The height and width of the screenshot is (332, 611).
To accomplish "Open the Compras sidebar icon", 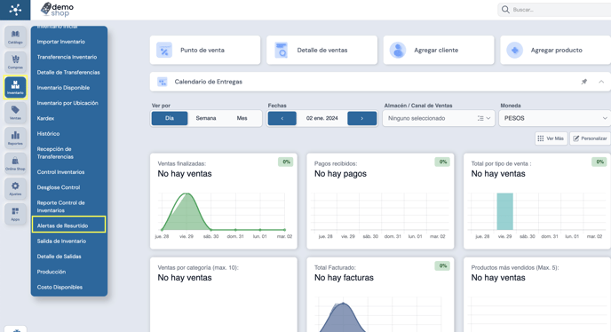I will click(x=15, y=61).
